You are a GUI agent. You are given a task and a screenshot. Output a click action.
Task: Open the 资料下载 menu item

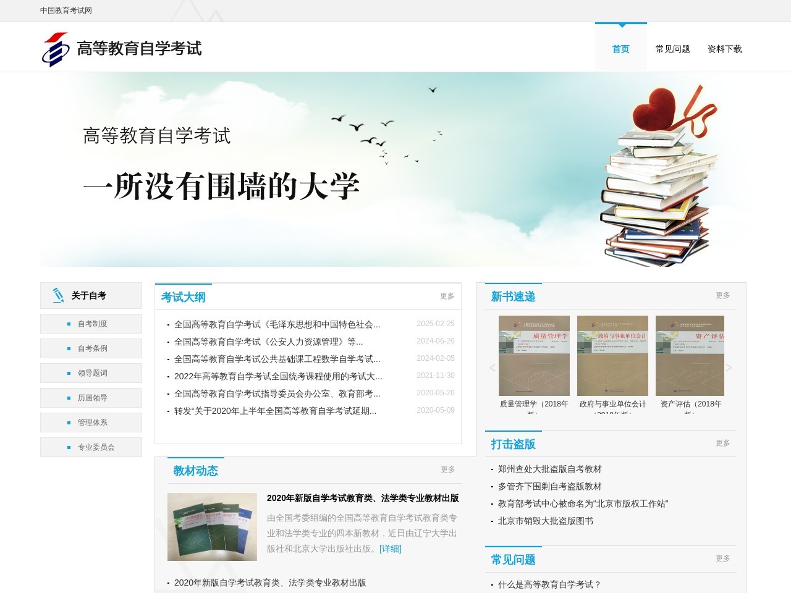pyautogui.click(x=725, y=48)
